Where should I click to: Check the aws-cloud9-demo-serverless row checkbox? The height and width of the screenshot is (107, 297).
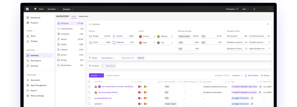pos(89,86)
